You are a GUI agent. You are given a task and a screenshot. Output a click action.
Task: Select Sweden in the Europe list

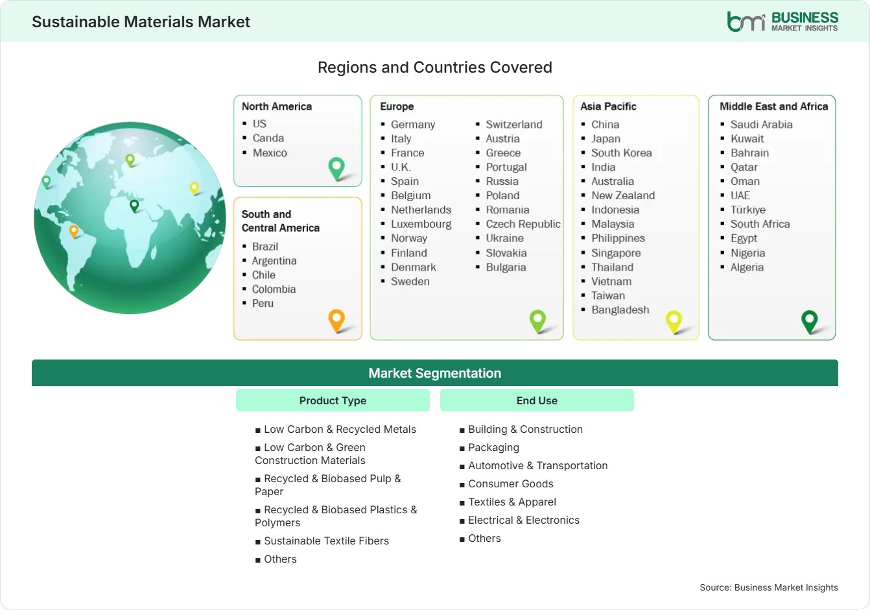coord(410,281)
